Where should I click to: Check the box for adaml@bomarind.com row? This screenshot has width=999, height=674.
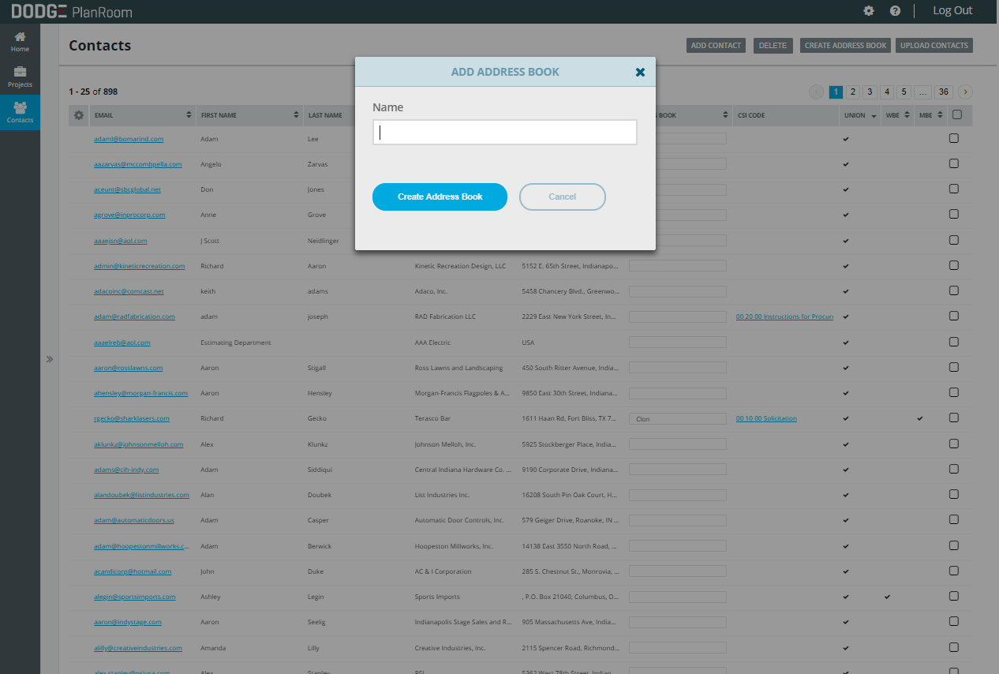click(953, 138)
